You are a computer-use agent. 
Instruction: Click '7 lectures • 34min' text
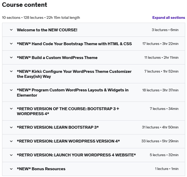tap(164, 109)
